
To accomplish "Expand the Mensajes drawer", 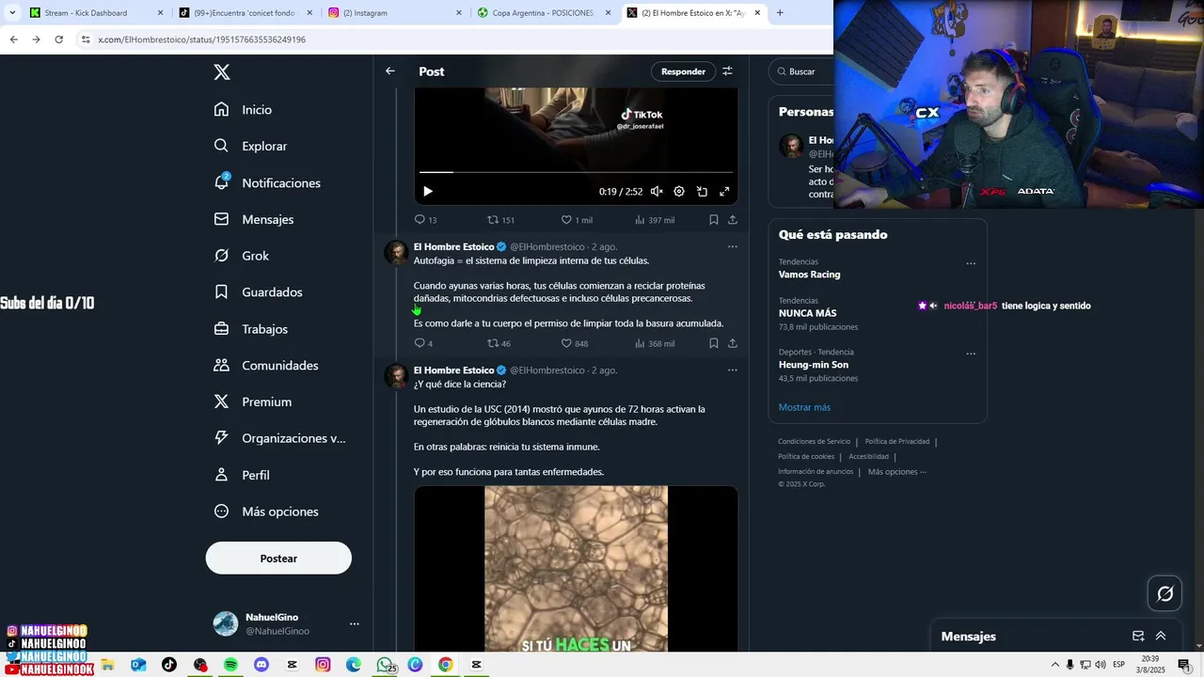I will (1161, 636).
